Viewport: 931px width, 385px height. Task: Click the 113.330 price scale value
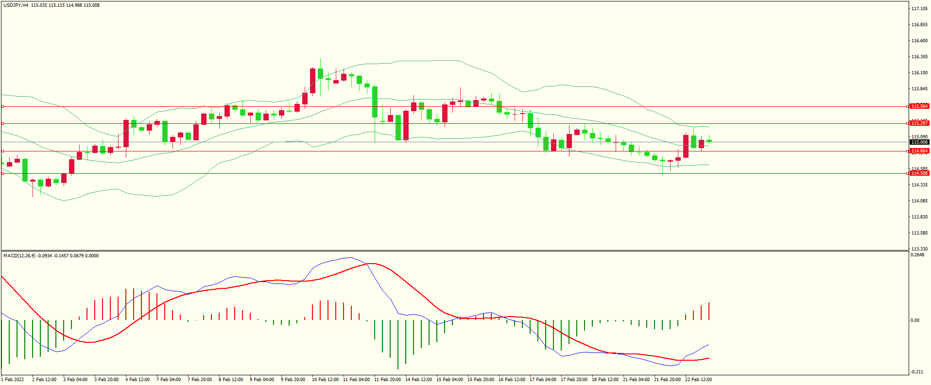click(x=919, y=249)
